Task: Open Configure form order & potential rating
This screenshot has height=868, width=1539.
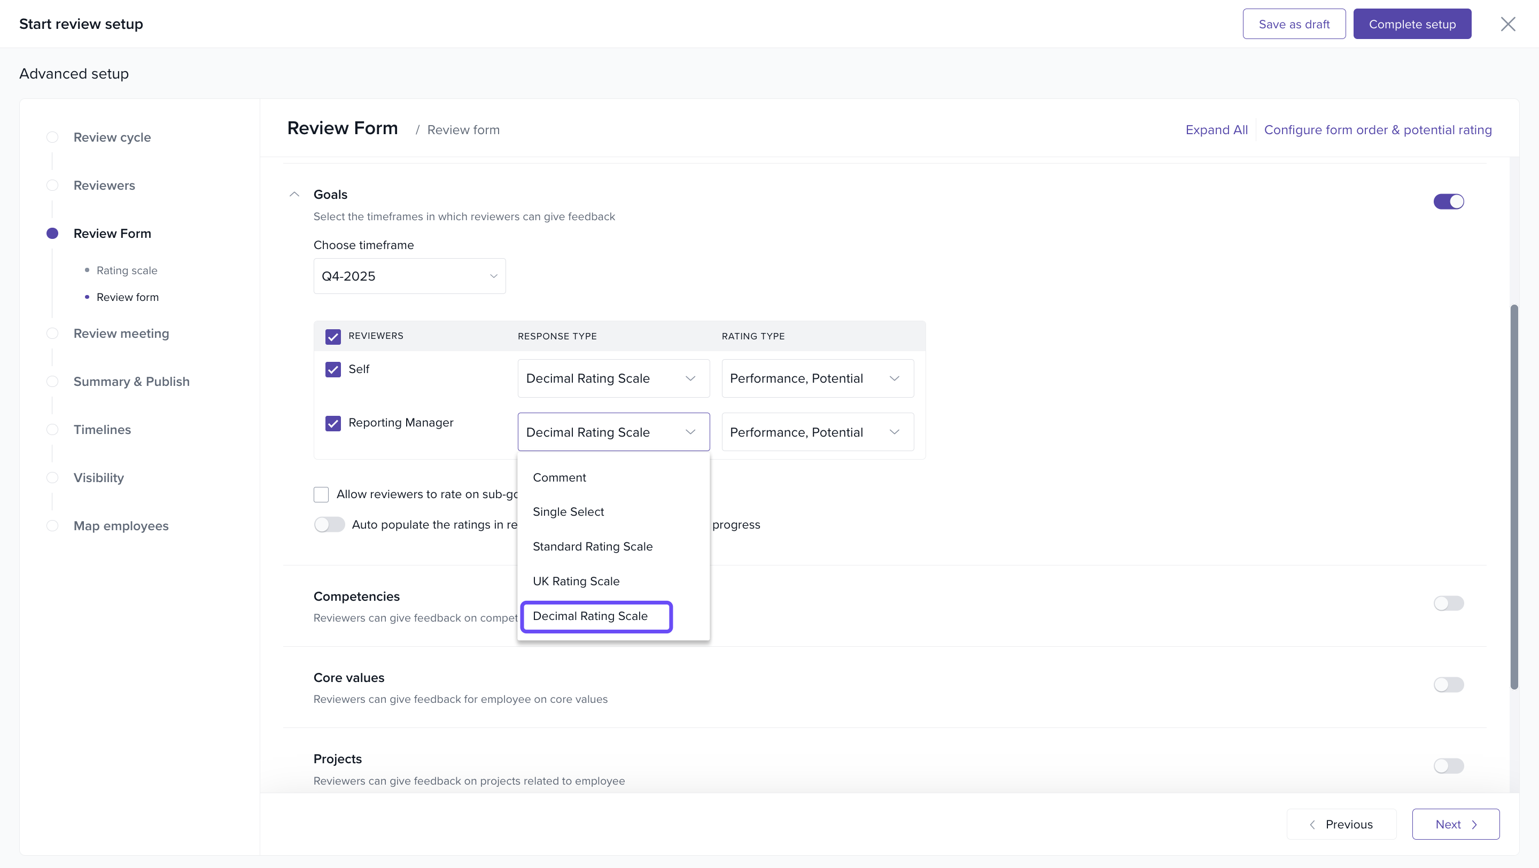Action: (x=1378, y=130)
